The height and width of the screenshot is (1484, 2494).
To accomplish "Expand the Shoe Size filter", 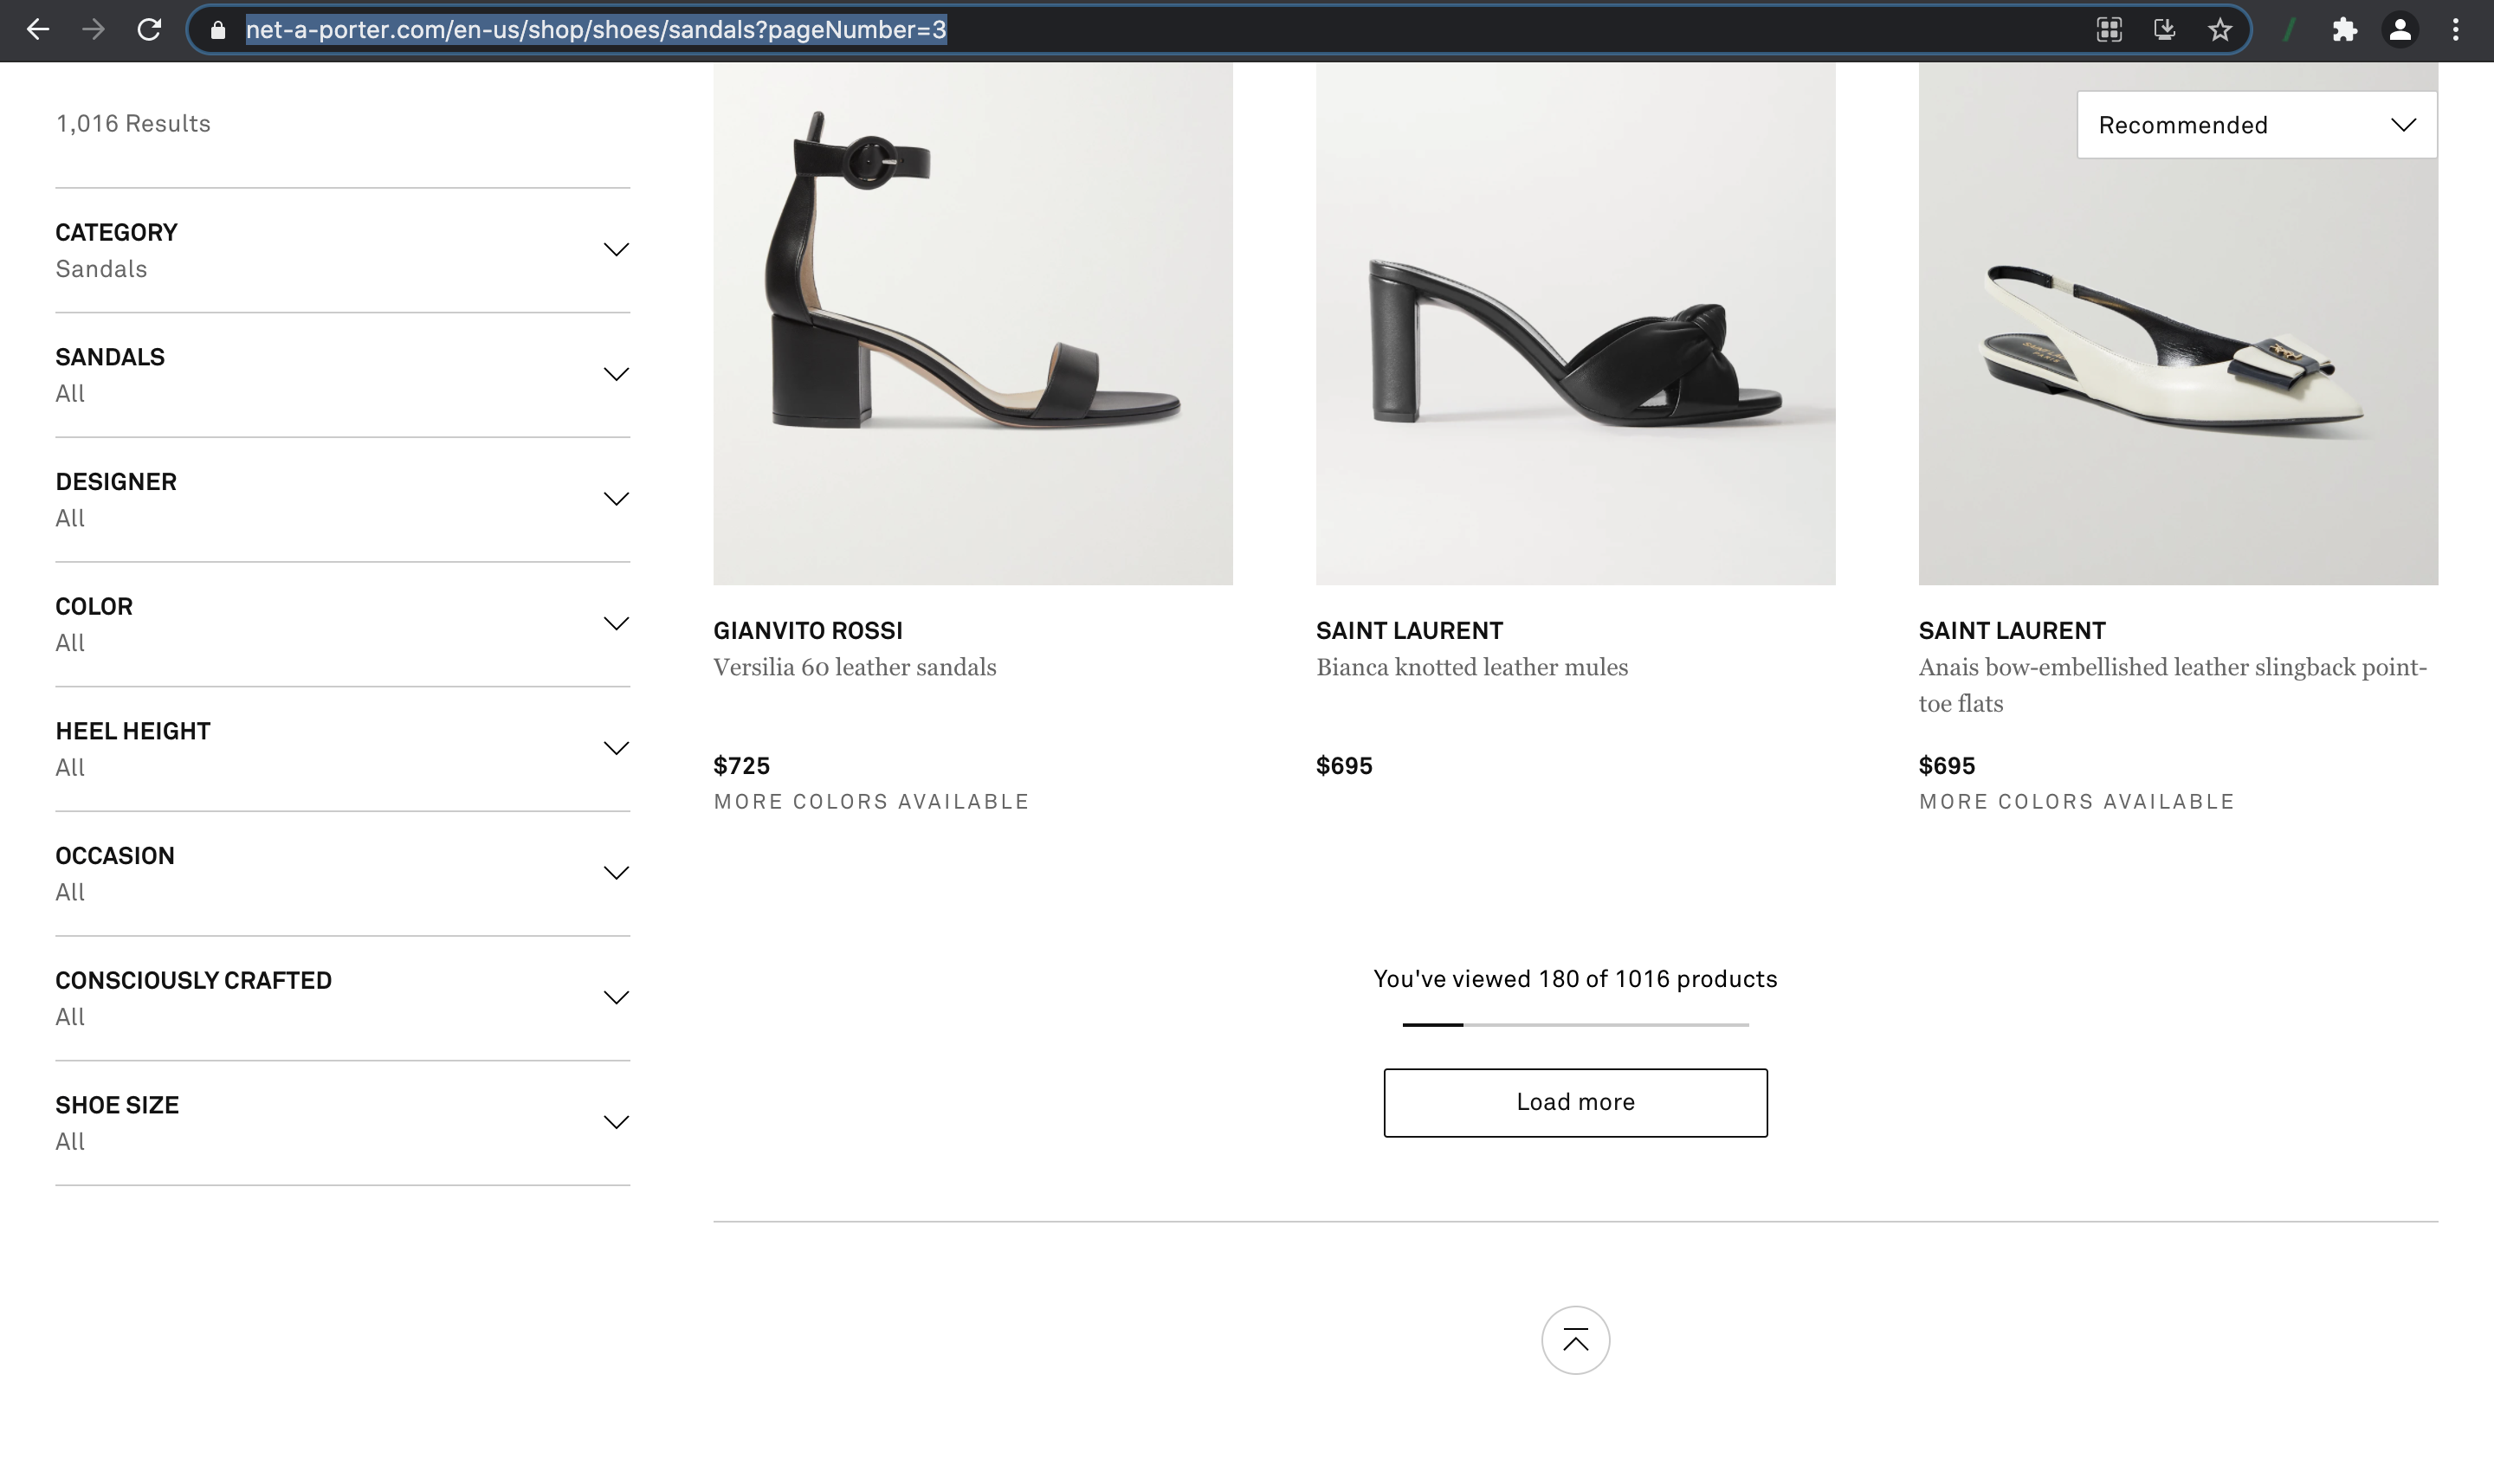I will coord(616,1122).
